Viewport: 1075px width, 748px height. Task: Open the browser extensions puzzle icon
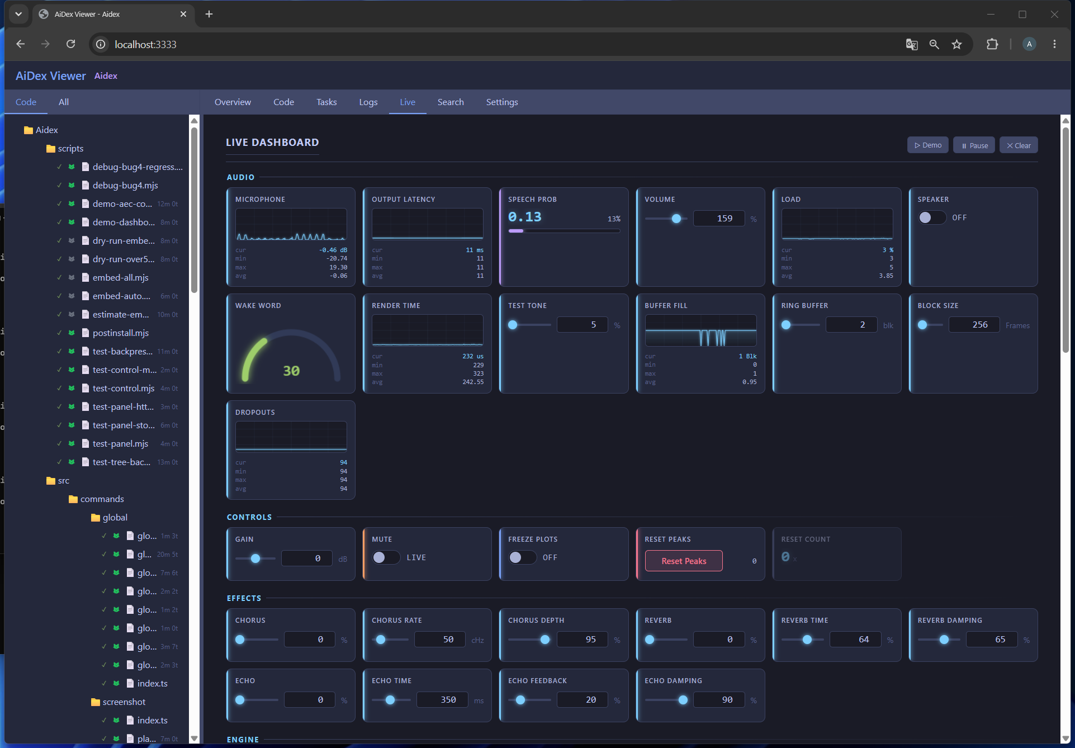(992, 44)
